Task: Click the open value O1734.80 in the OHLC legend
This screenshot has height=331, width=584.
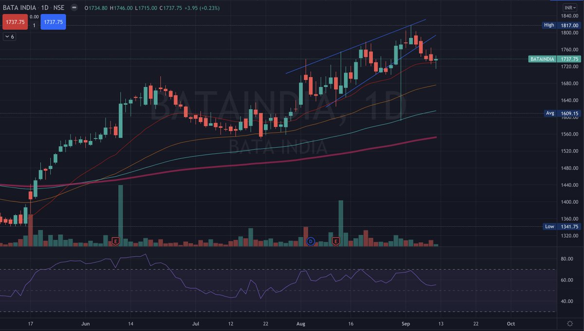Action: pyautogui.click(x=97, y=8)
